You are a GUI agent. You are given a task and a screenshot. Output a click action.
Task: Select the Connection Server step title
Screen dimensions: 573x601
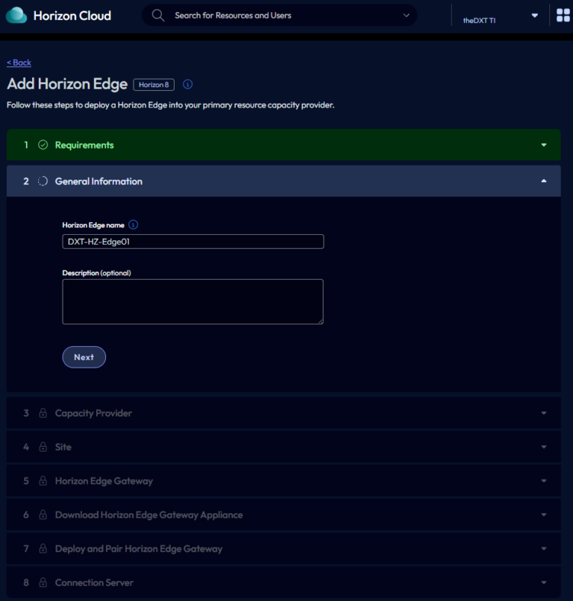[x=94, y=582]
